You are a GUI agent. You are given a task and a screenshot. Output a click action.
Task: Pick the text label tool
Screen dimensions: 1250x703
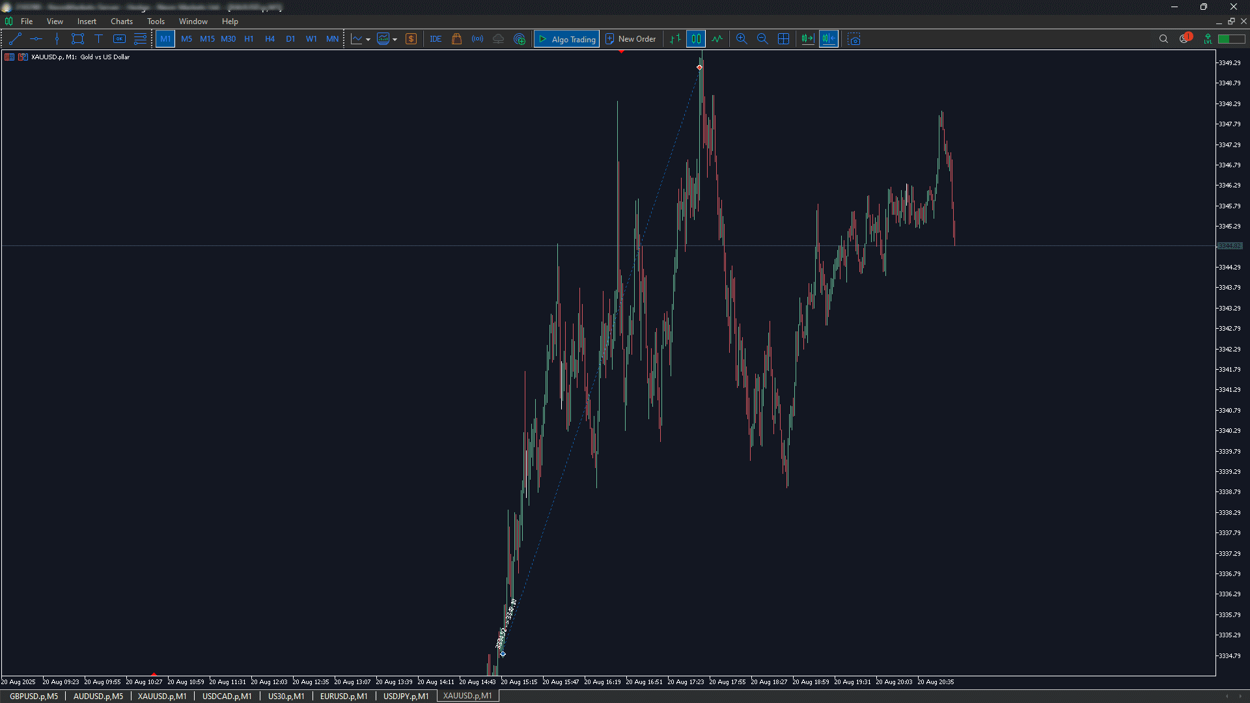tap(98, 39)
